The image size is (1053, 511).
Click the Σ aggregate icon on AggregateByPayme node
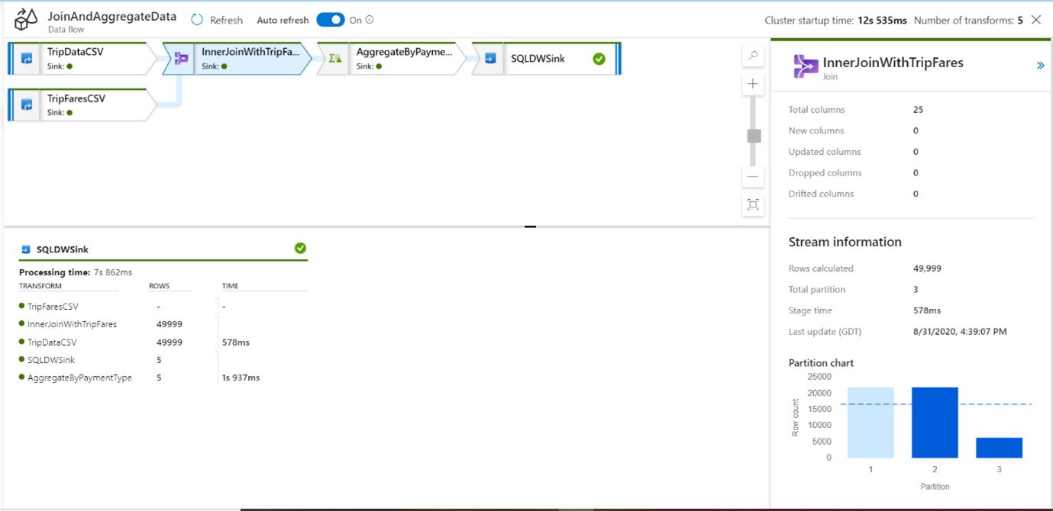pos(334,57)
